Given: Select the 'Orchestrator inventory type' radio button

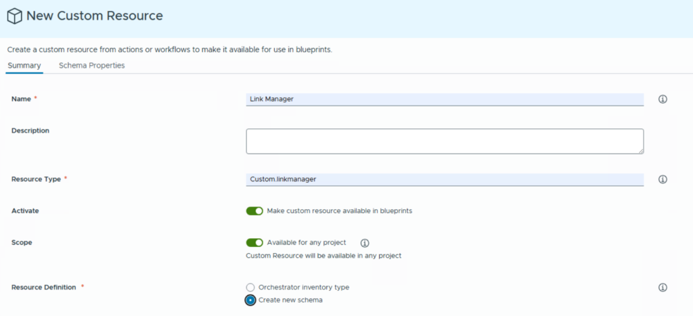Looking at the screenshot, I should tap(250, 288).
